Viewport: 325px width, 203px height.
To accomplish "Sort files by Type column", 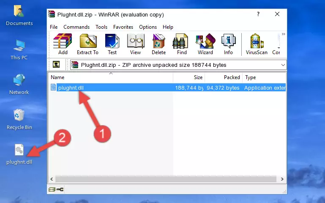I will point(264,77).
